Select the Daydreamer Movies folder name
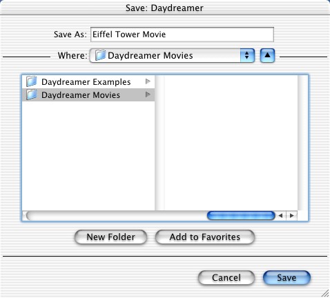Image resolution: width=330 pixels, height=298 pixels. pos(81,95)
